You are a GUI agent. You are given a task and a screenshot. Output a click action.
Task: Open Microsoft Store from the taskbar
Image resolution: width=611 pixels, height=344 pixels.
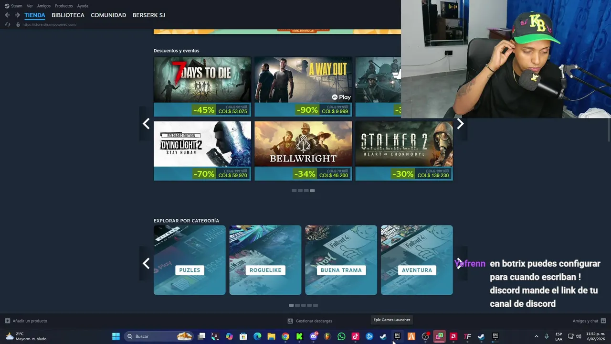pos(243,336)
